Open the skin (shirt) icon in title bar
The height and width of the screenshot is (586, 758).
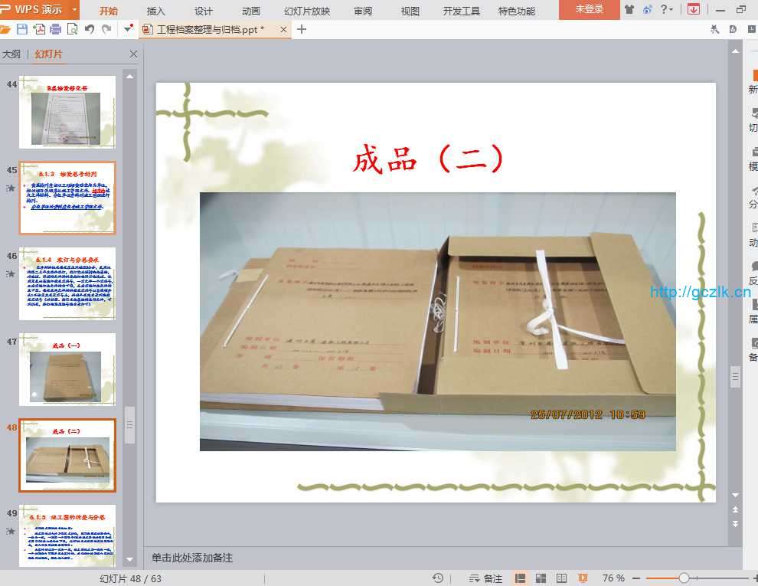point(629,10)
